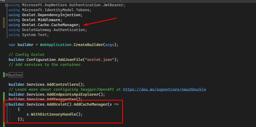Click the 'CreateBuilder' method call
Viewport: 256px width, 127px height.
[88, 45]
